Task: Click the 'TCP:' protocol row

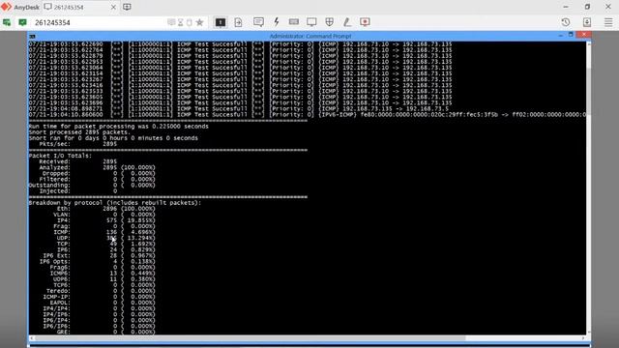Action: (x=105, y=244)
